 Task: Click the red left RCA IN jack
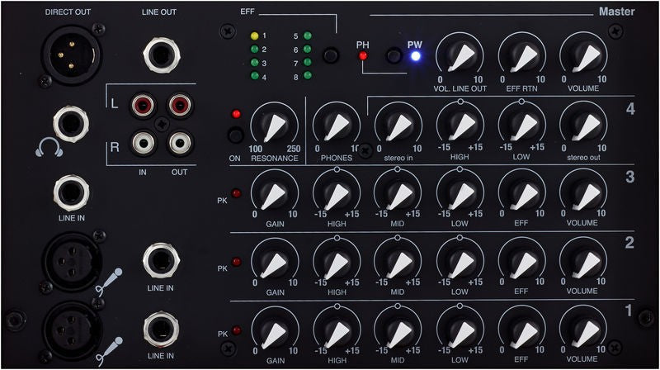[x=143, y=105]
